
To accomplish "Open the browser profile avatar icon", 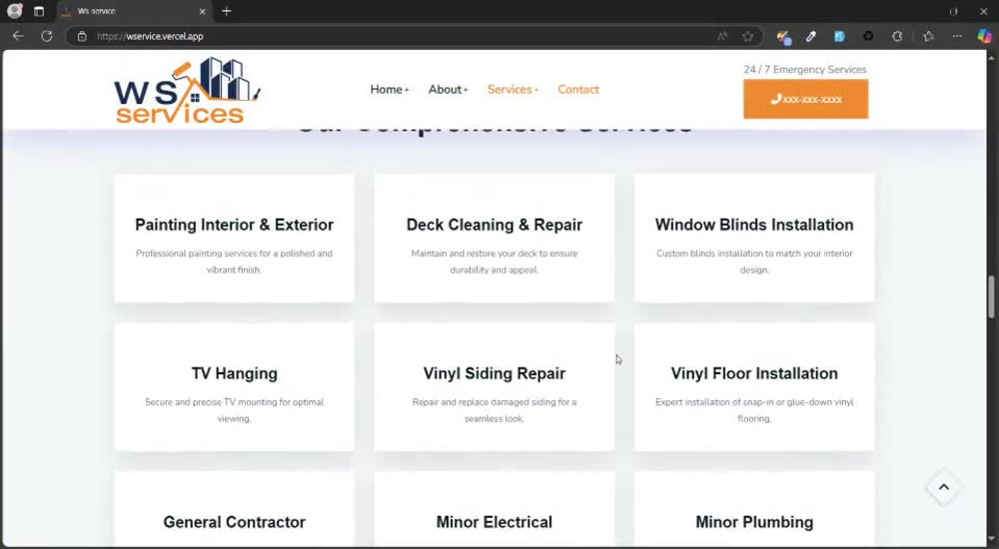I will click(15, 11).
